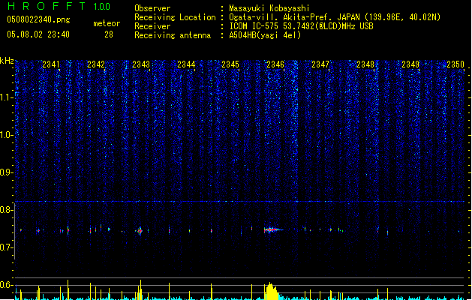This screenshot has width=472, height=300.
Task: Click the large yellow intensity peak below 2346
Action: (x=271, y=291)
